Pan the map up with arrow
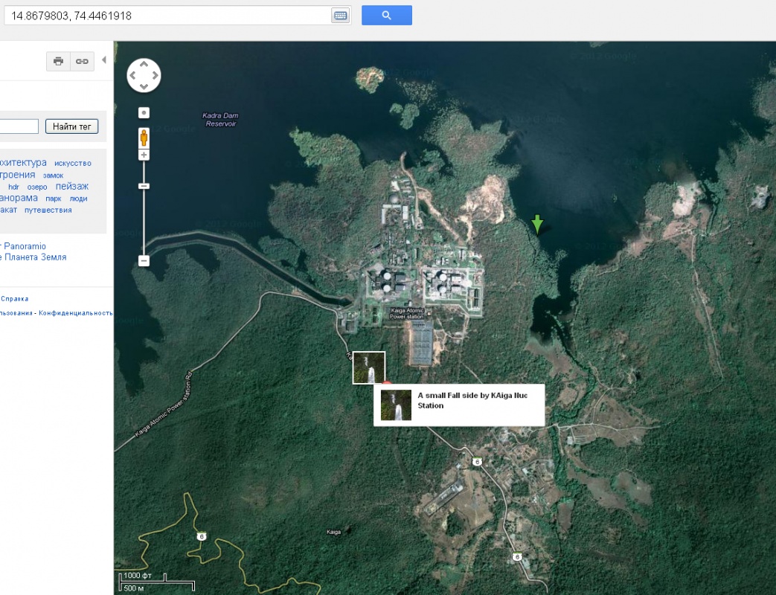The height and width of the screenshot is (595, 776). point(144,65)
